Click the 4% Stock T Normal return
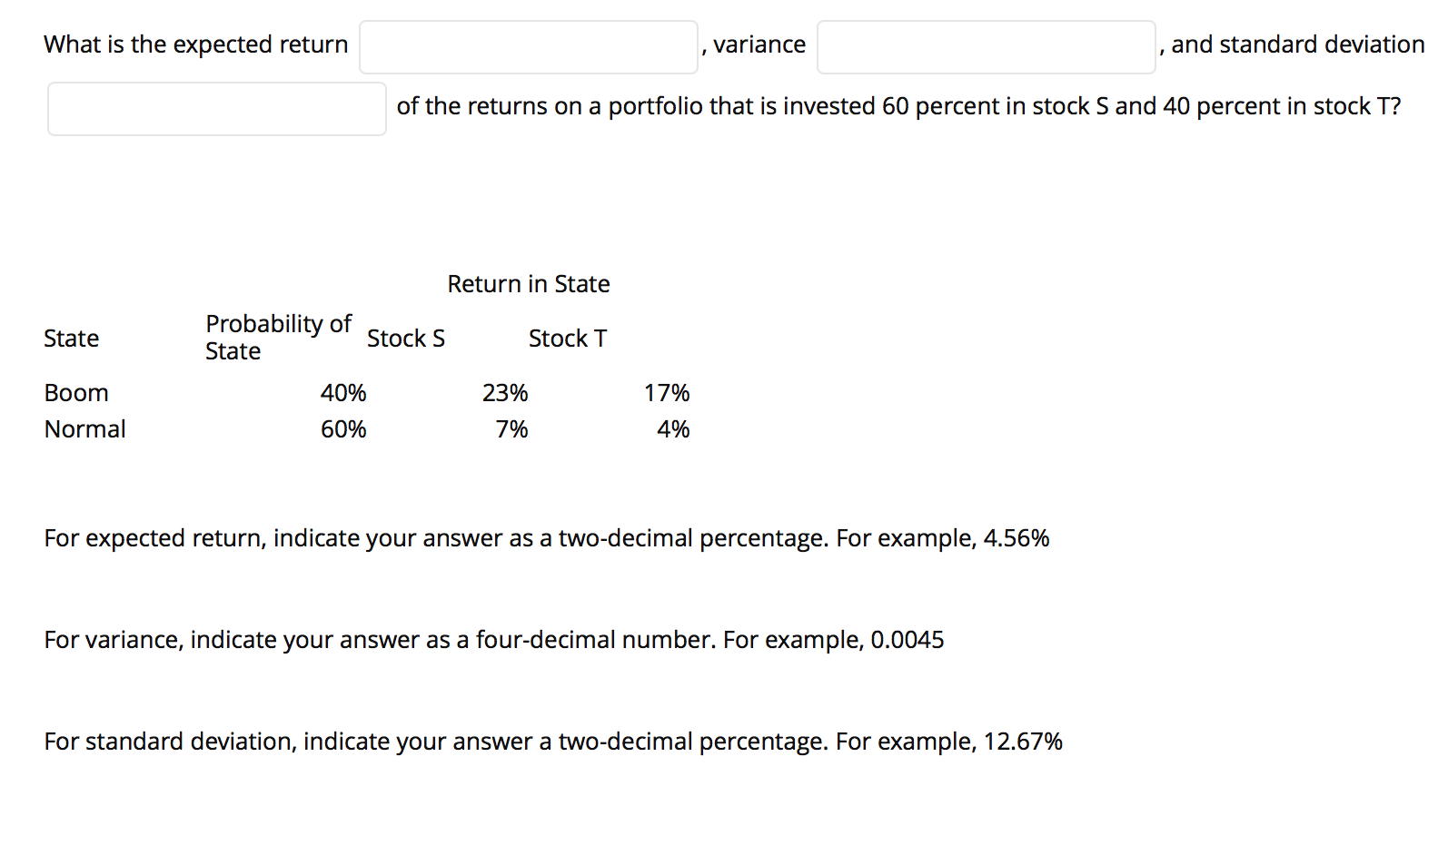 coord(673,428)
